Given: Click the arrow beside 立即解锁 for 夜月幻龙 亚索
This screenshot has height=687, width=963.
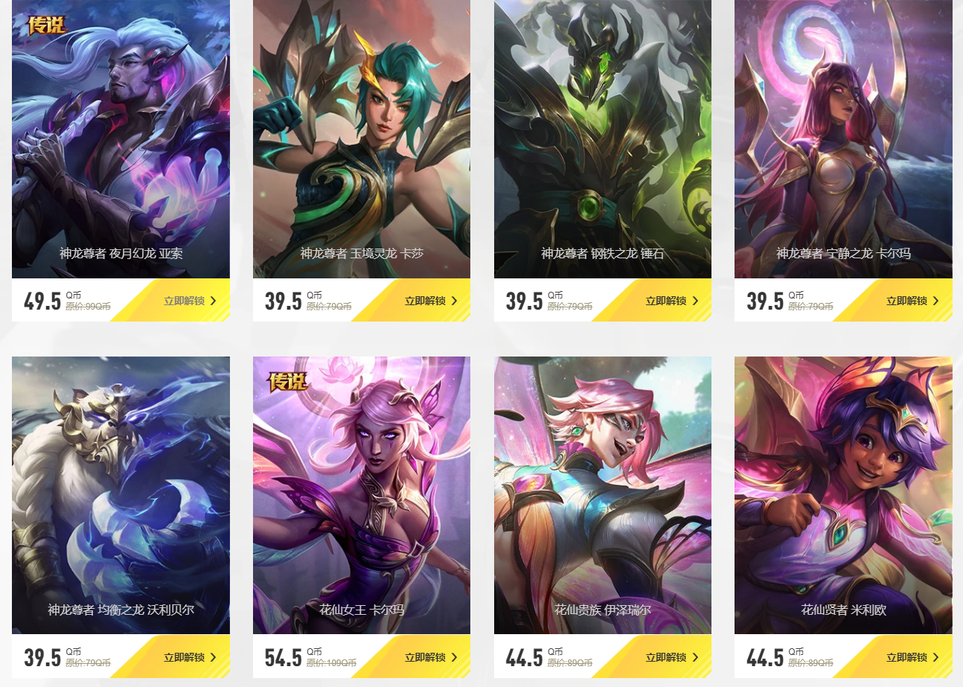Looking at the screenshot, I should [x=214, y=301].
